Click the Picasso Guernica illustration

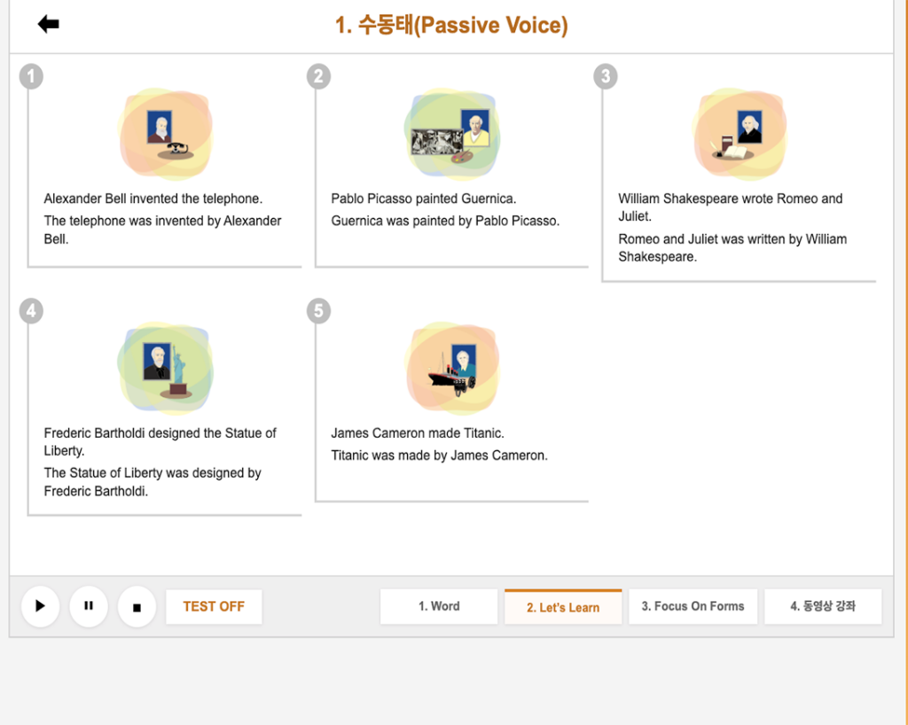(x=452, y=135)
